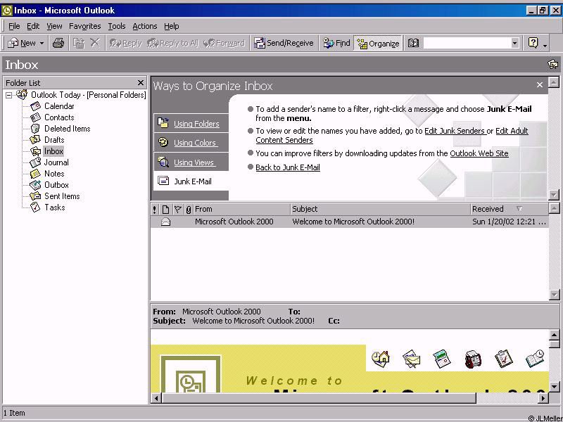The image size is (563, 422).
Task: Follow the Back to Junk E-Mail link
Action: coord(287,167)
